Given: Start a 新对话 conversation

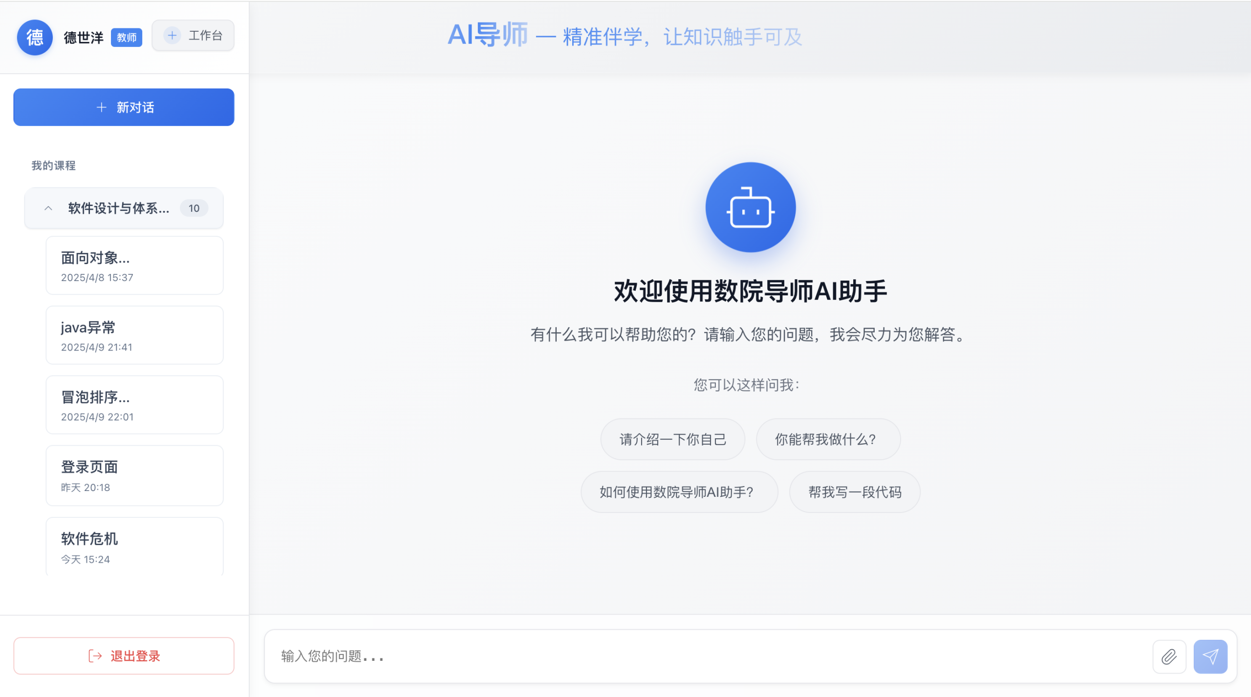Looking at the screenshot, I should click(x=124, y=107).
